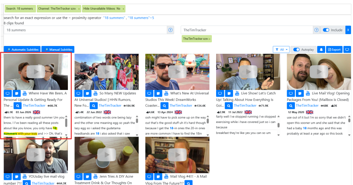The image size is (353, 185).
Task: Open the All filter dropdown
Action: tap(281, 49)
